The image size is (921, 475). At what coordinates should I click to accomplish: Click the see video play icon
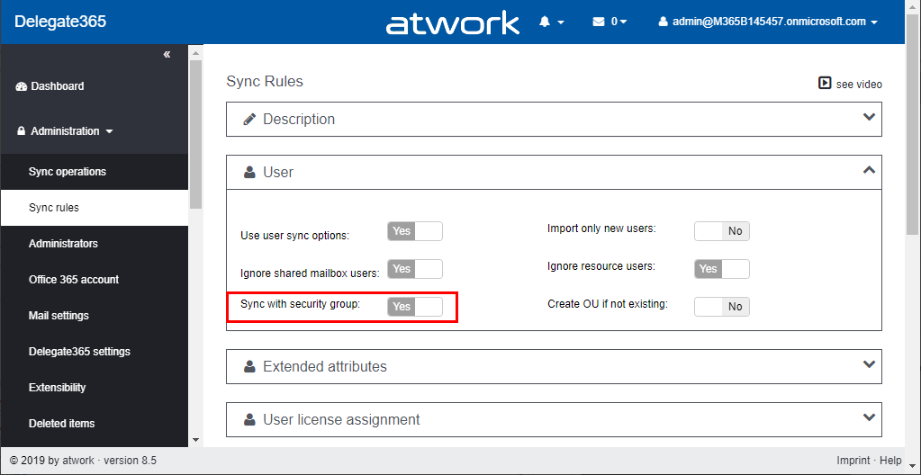[825, 84]
